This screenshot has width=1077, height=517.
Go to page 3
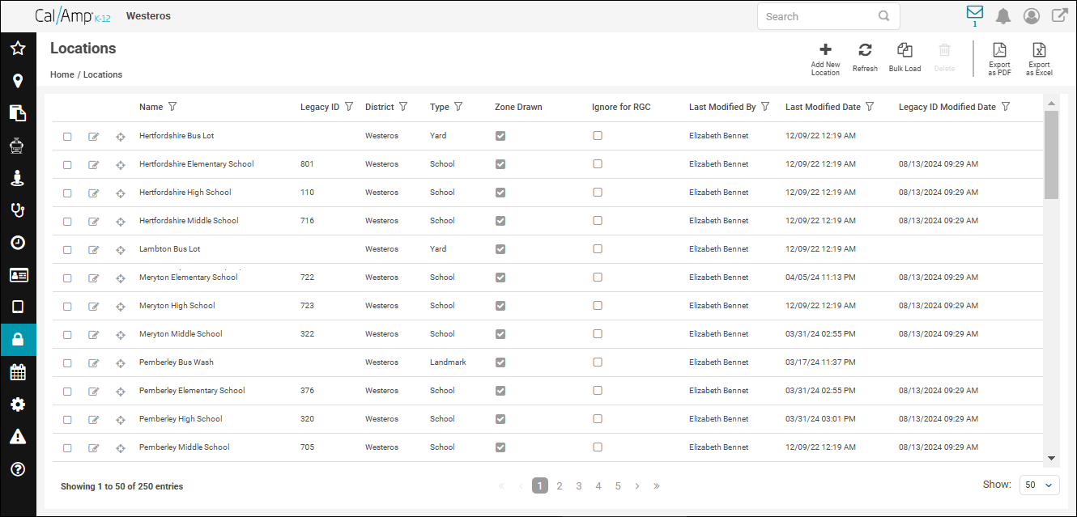point(579,486)
